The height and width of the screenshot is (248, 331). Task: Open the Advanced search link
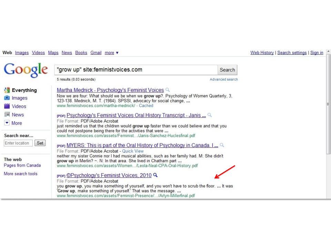(x=224, y=79)
